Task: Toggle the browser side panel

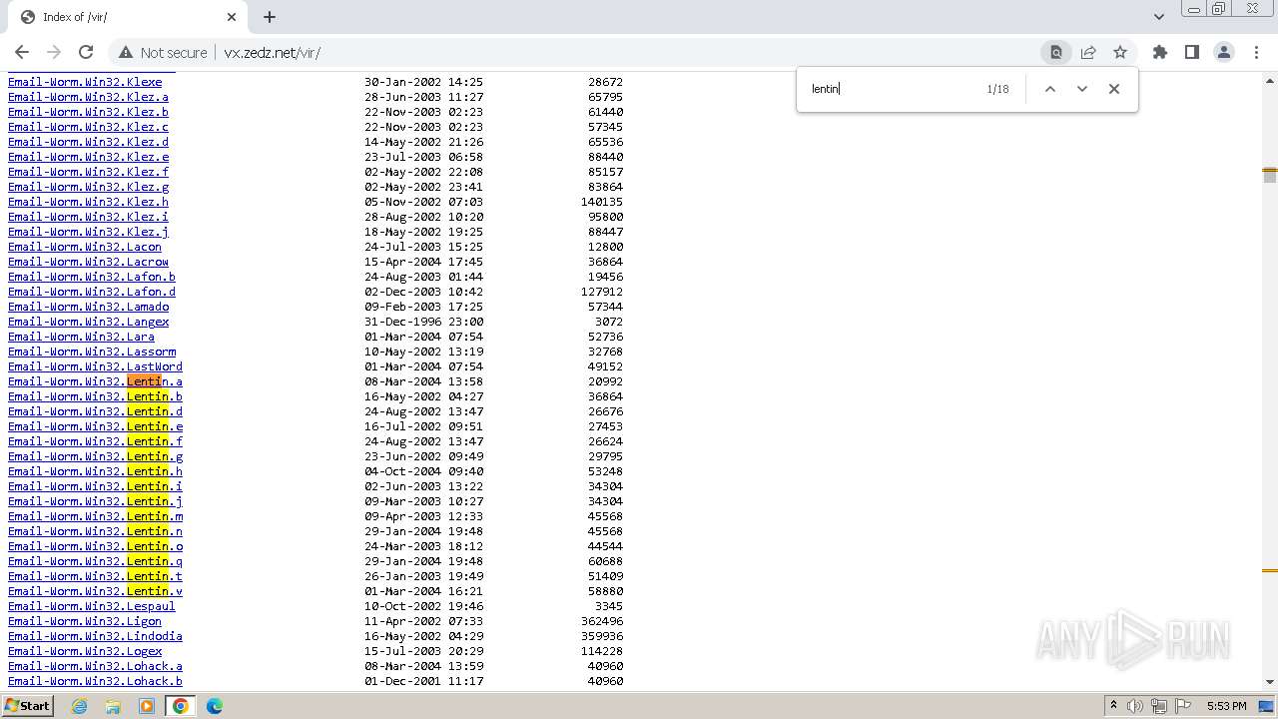Action: 1191,52
